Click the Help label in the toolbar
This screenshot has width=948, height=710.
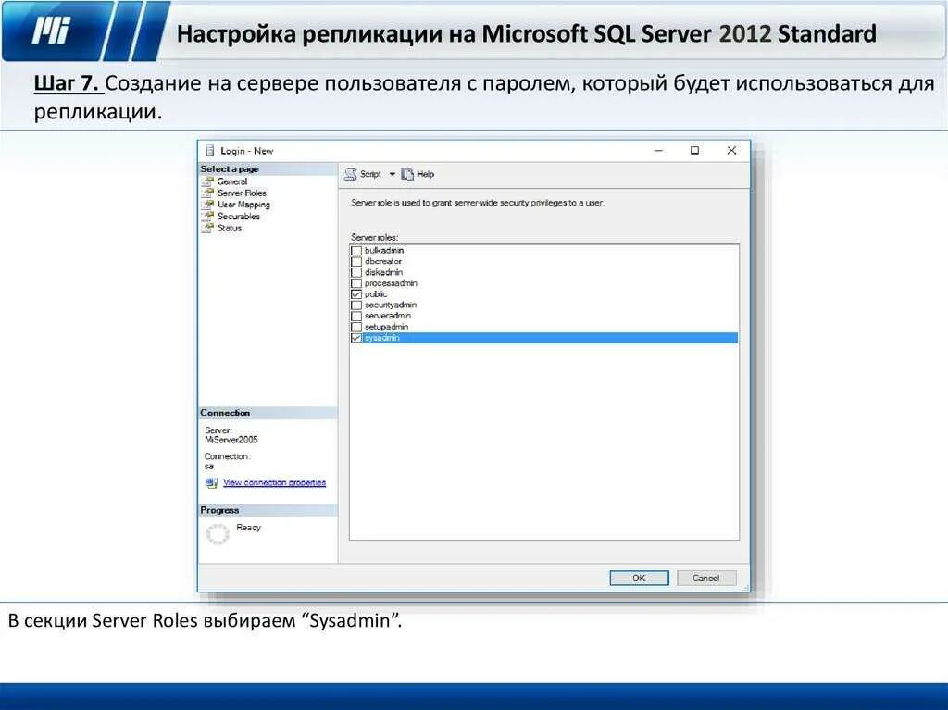point(425,174)
